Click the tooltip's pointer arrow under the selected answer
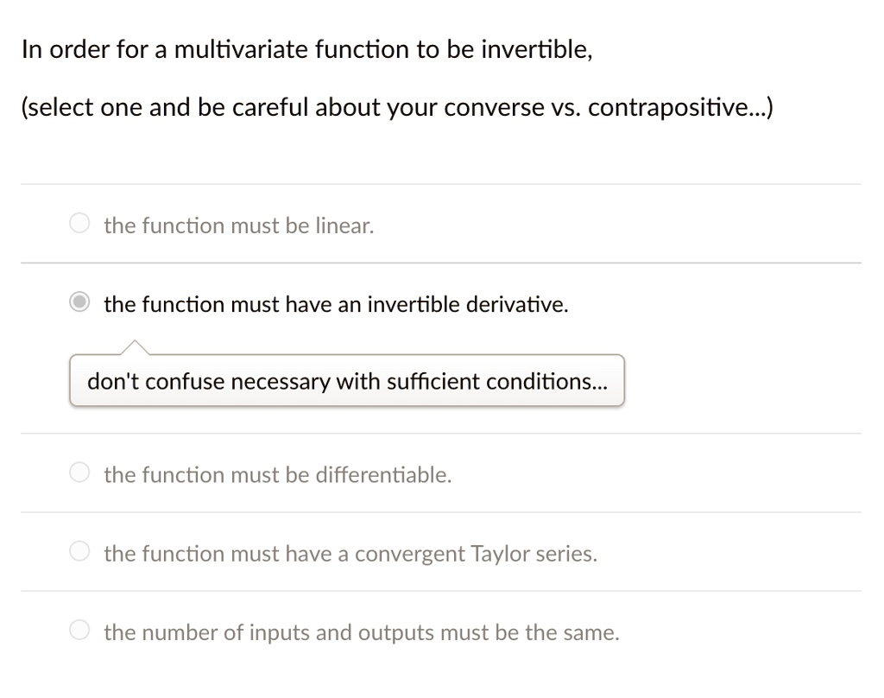Viewport: 884px width, 698px height. (135, 347)
